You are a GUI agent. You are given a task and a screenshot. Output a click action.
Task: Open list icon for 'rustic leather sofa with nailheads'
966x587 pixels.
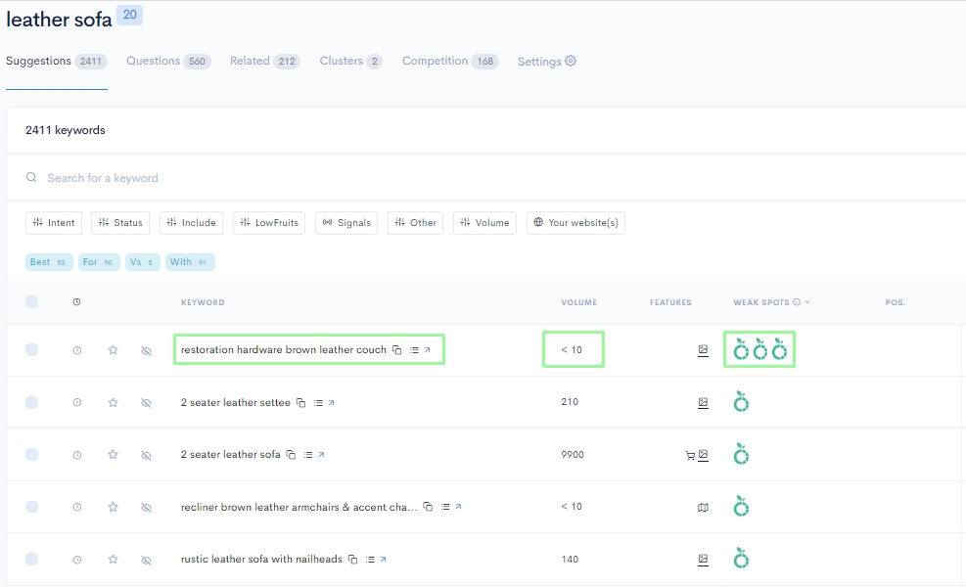pos(370,560)
